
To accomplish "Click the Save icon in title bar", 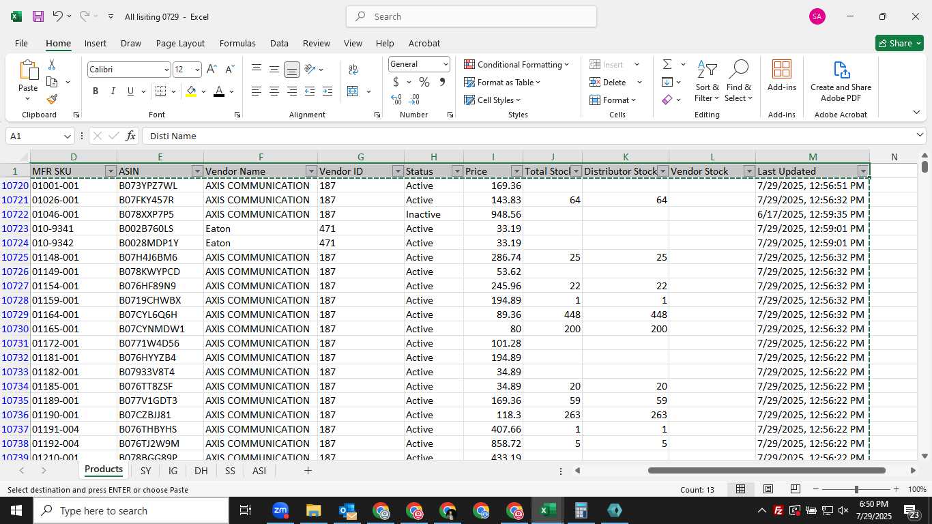I will tap(38, 16).
